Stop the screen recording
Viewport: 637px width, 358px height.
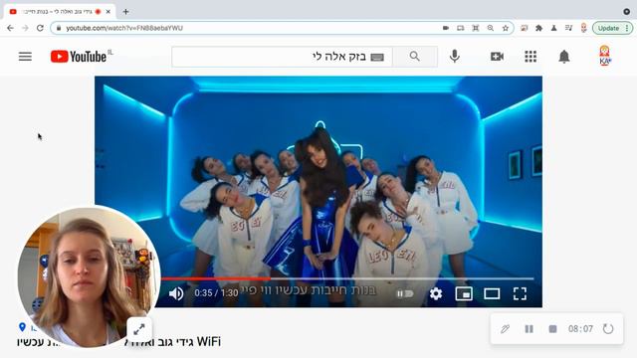(x=553, y=329)
